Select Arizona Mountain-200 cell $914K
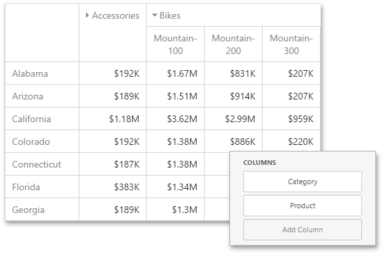The image size is (384, 255). click(233, 96)
